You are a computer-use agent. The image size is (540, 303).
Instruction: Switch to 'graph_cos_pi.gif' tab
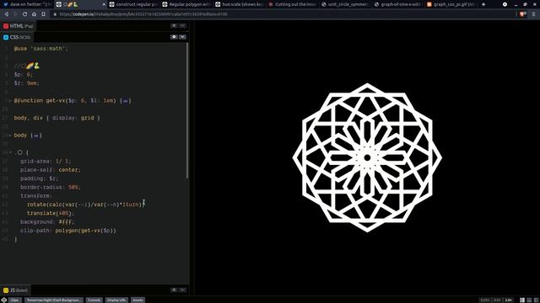451,4
